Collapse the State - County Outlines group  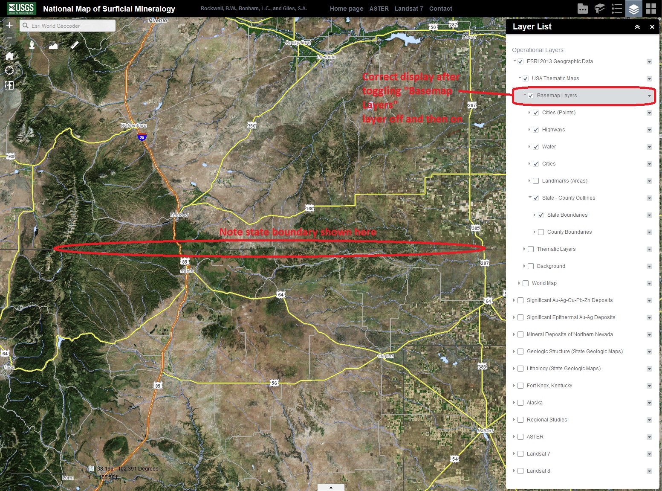click(x=530, y=198)
